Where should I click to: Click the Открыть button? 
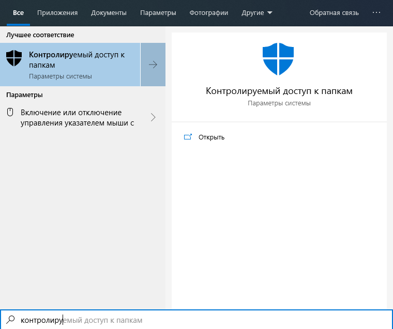pyautogui.click(x=211, y=137)
